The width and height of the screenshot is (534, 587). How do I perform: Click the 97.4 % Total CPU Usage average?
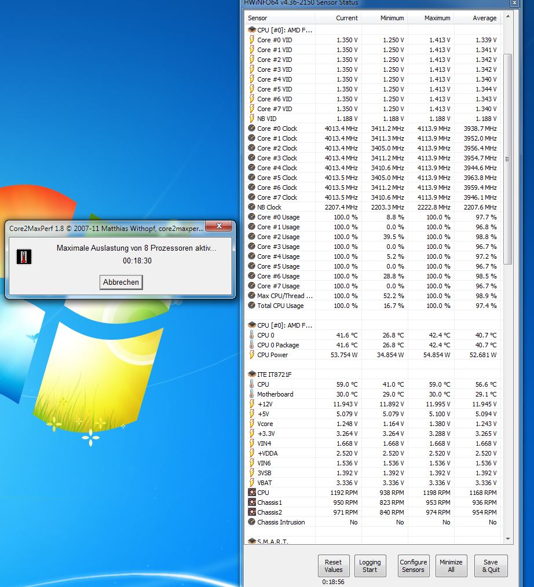click(486, 306)
